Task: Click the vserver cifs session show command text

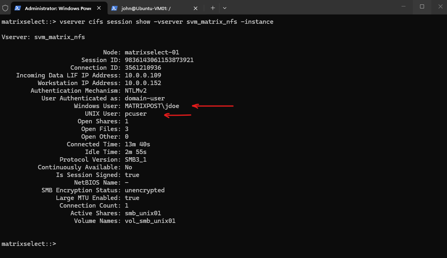Action: pyautogui.click(x=166, y=22)
